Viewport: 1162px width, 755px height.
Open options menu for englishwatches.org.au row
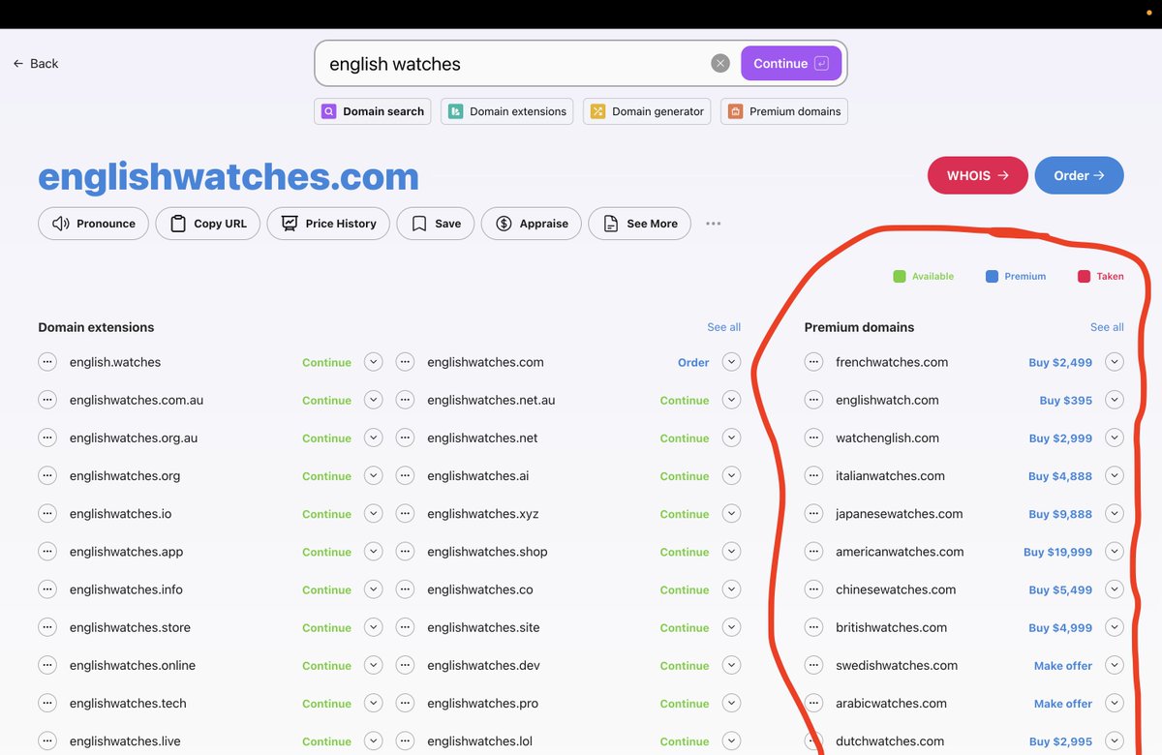(x=47, y=438)
